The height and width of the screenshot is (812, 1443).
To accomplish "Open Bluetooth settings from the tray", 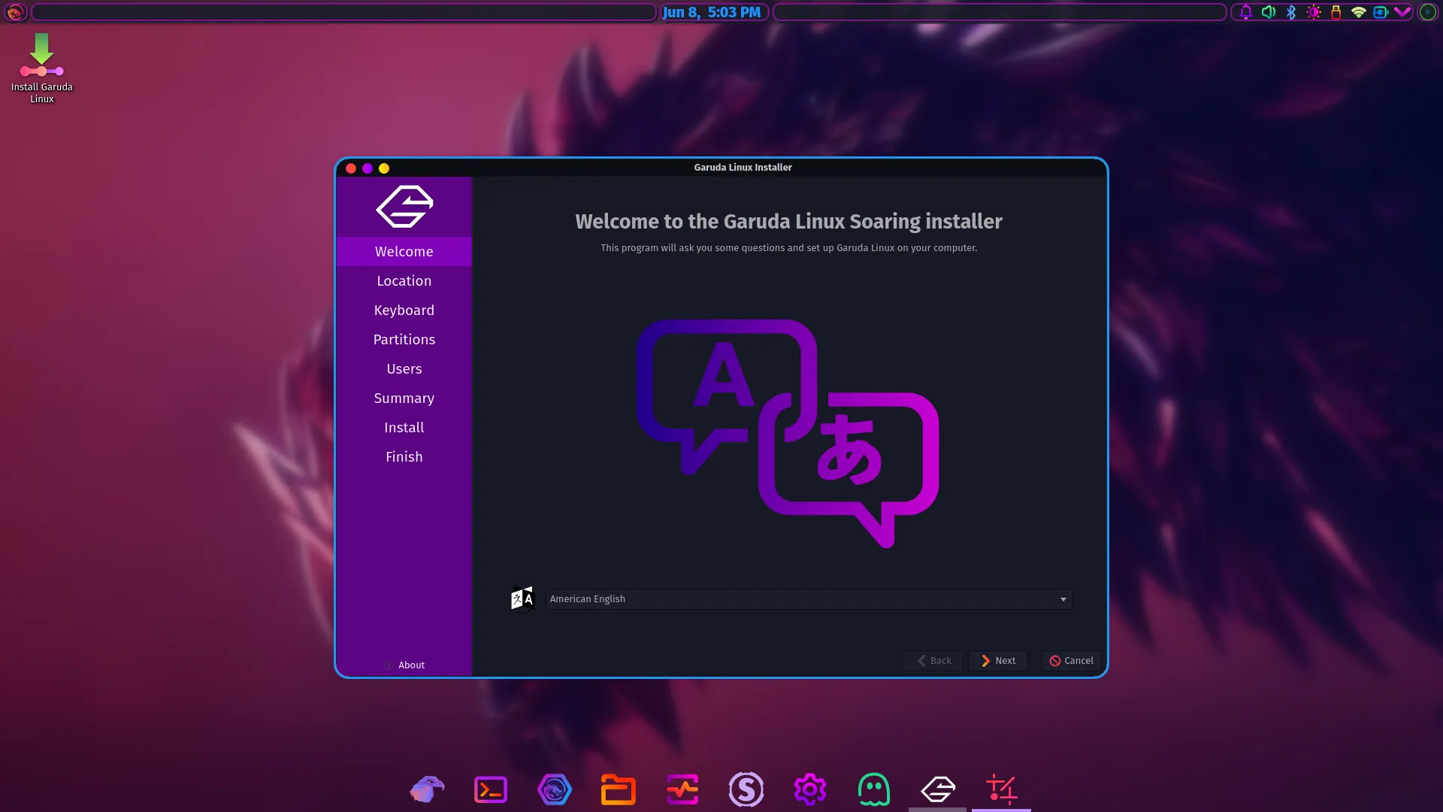I will click(x=1291, y=12).
